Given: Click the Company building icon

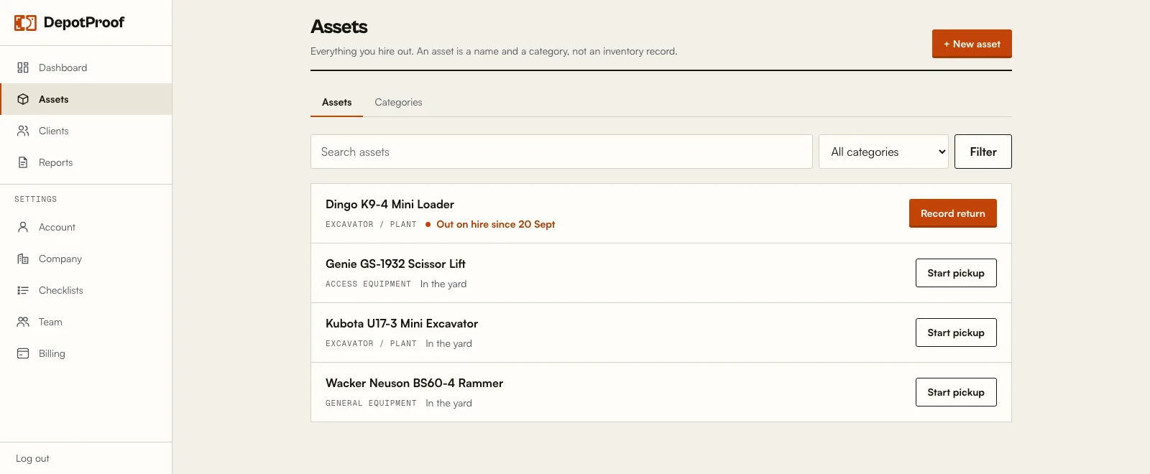Looking at the screenshot, I should point(23,259).
